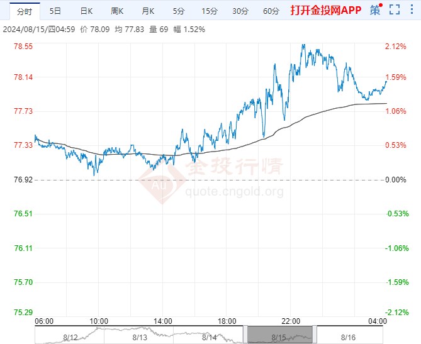
Task: Choose the 15分 interval
Action: (x=209, y=11)
